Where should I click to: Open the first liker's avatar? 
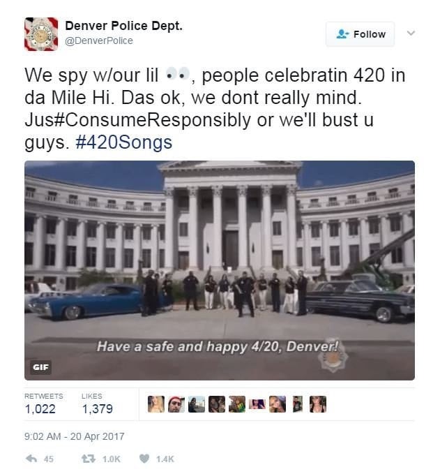[156, 404]
